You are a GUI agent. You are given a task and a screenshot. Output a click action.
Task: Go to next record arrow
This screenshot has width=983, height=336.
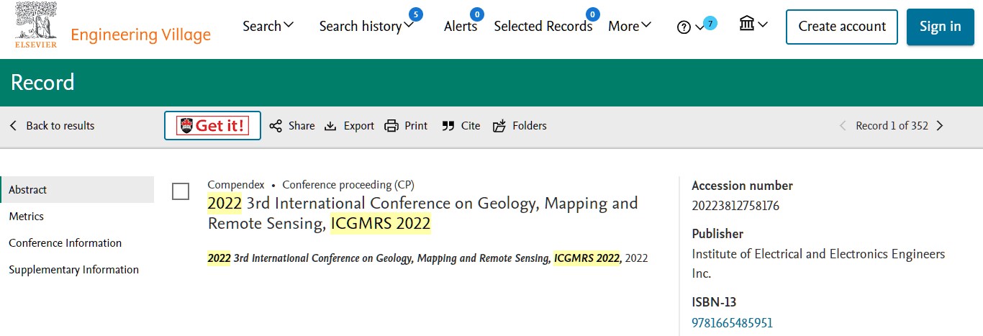click(939, 126)
